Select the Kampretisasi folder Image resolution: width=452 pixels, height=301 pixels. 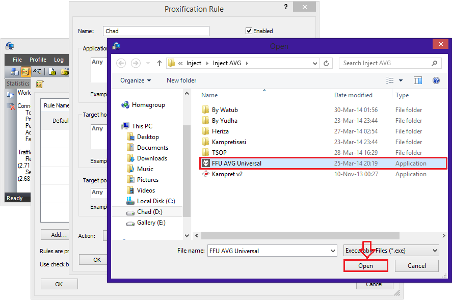tap(323, 142)
